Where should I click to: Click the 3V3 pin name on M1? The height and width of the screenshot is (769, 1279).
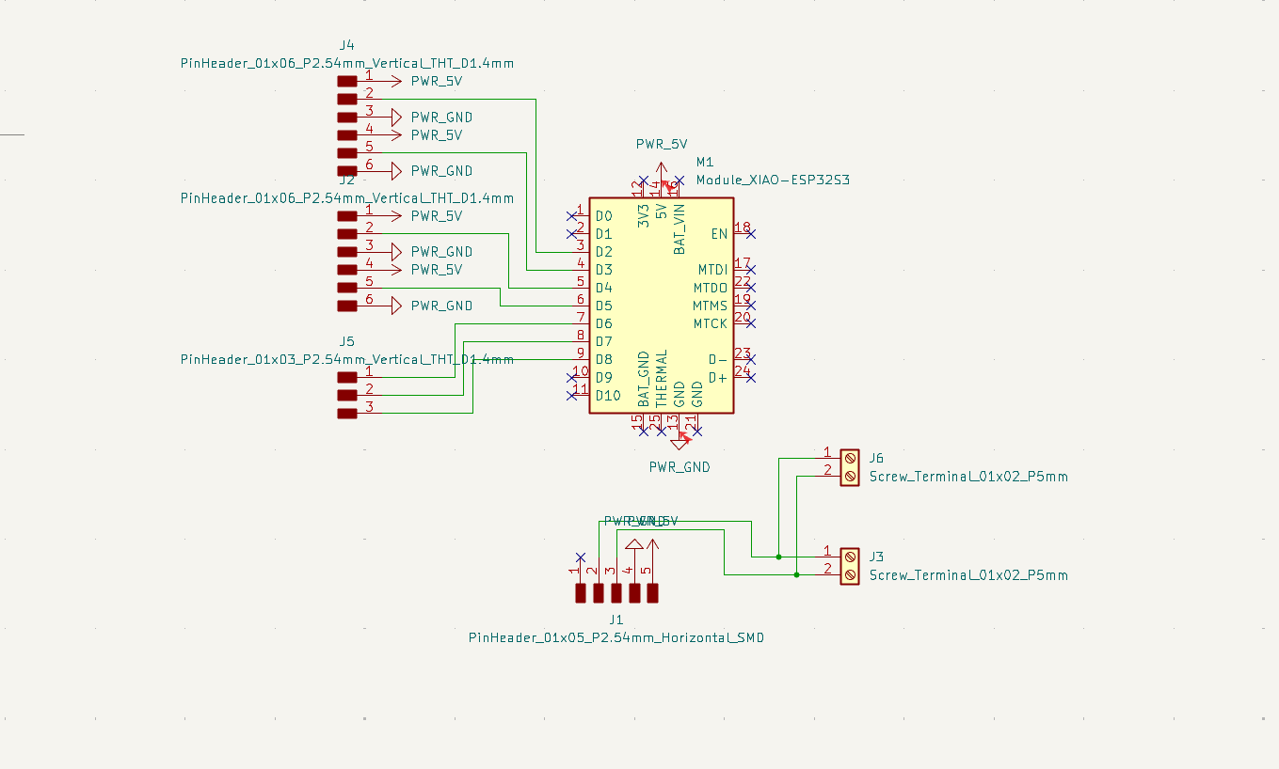[644, 216]
